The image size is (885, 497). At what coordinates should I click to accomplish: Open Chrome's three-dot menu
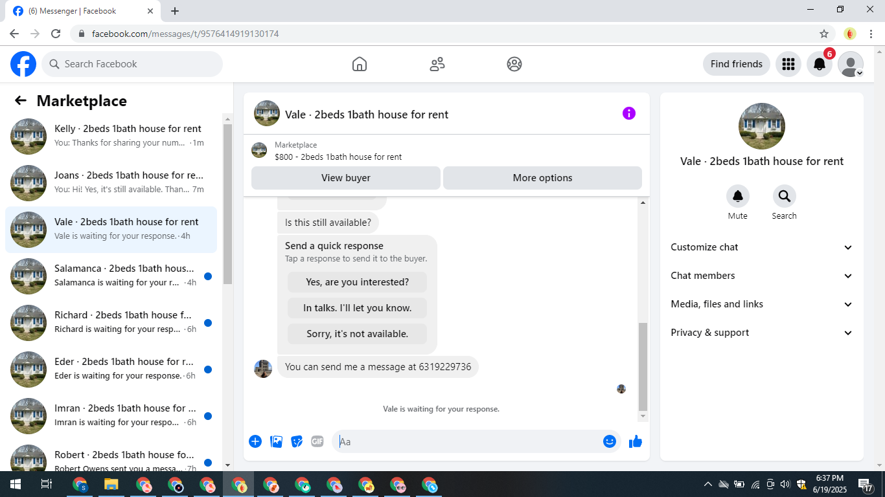coord(871,34)
